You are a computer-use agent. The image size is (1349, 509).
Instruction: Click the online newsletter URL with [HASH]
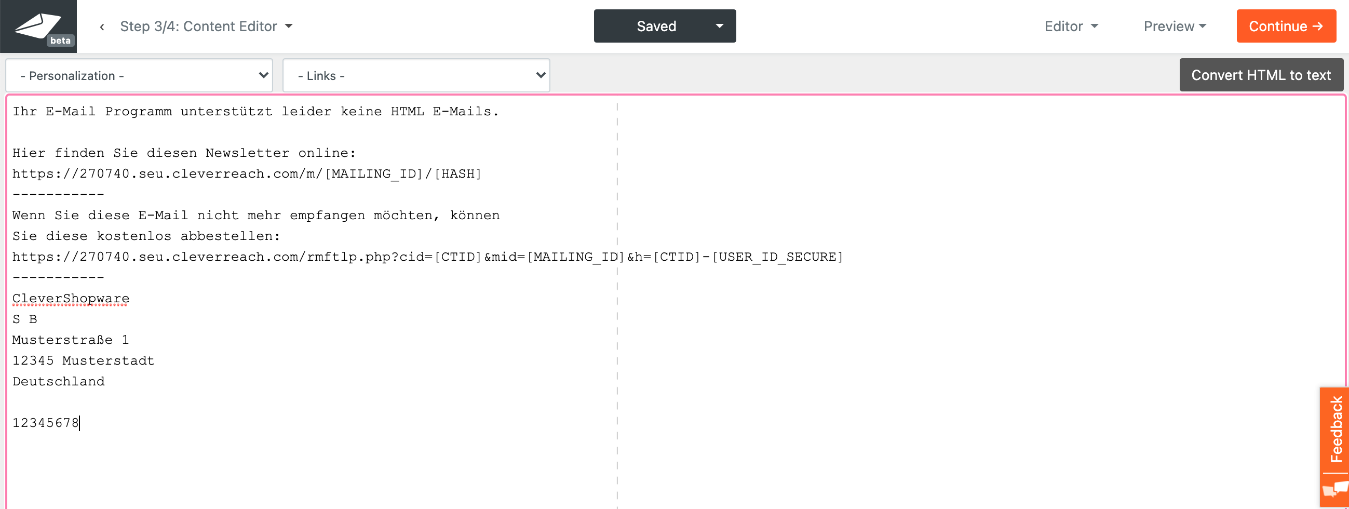[x=246, y=174]
